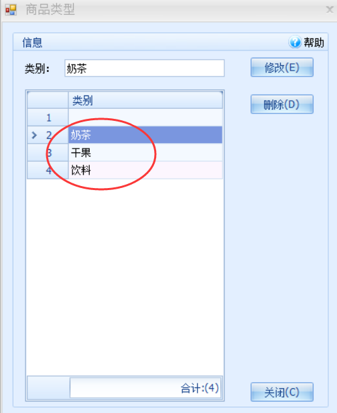Image resolution: width=337 pixels, height=413 pixels.
Task: Click the blue help question mark icon
Action: tap(295, 42)
